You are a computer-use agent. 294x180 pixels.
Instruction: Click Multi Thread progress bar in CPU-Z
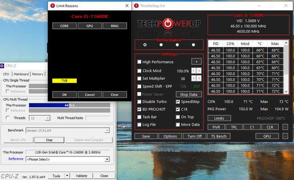(69, 105)
